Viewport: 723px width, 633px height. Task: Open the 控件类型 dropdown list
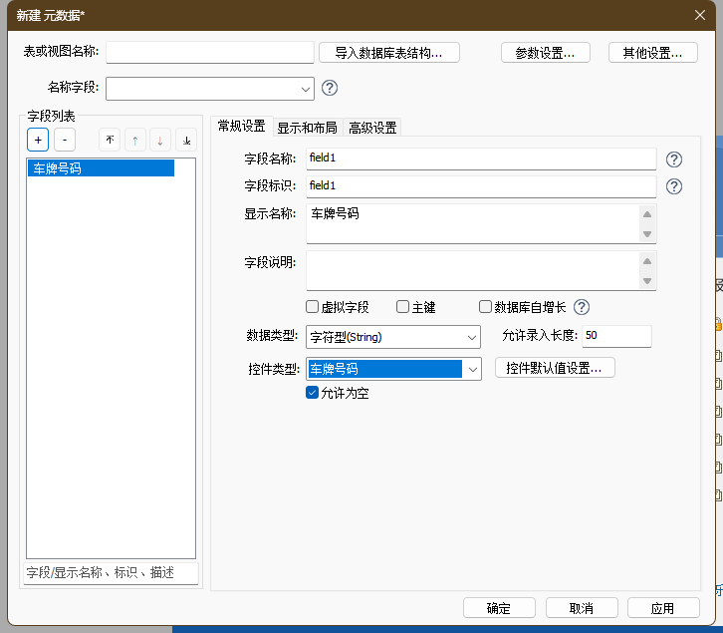click(472, 370)
